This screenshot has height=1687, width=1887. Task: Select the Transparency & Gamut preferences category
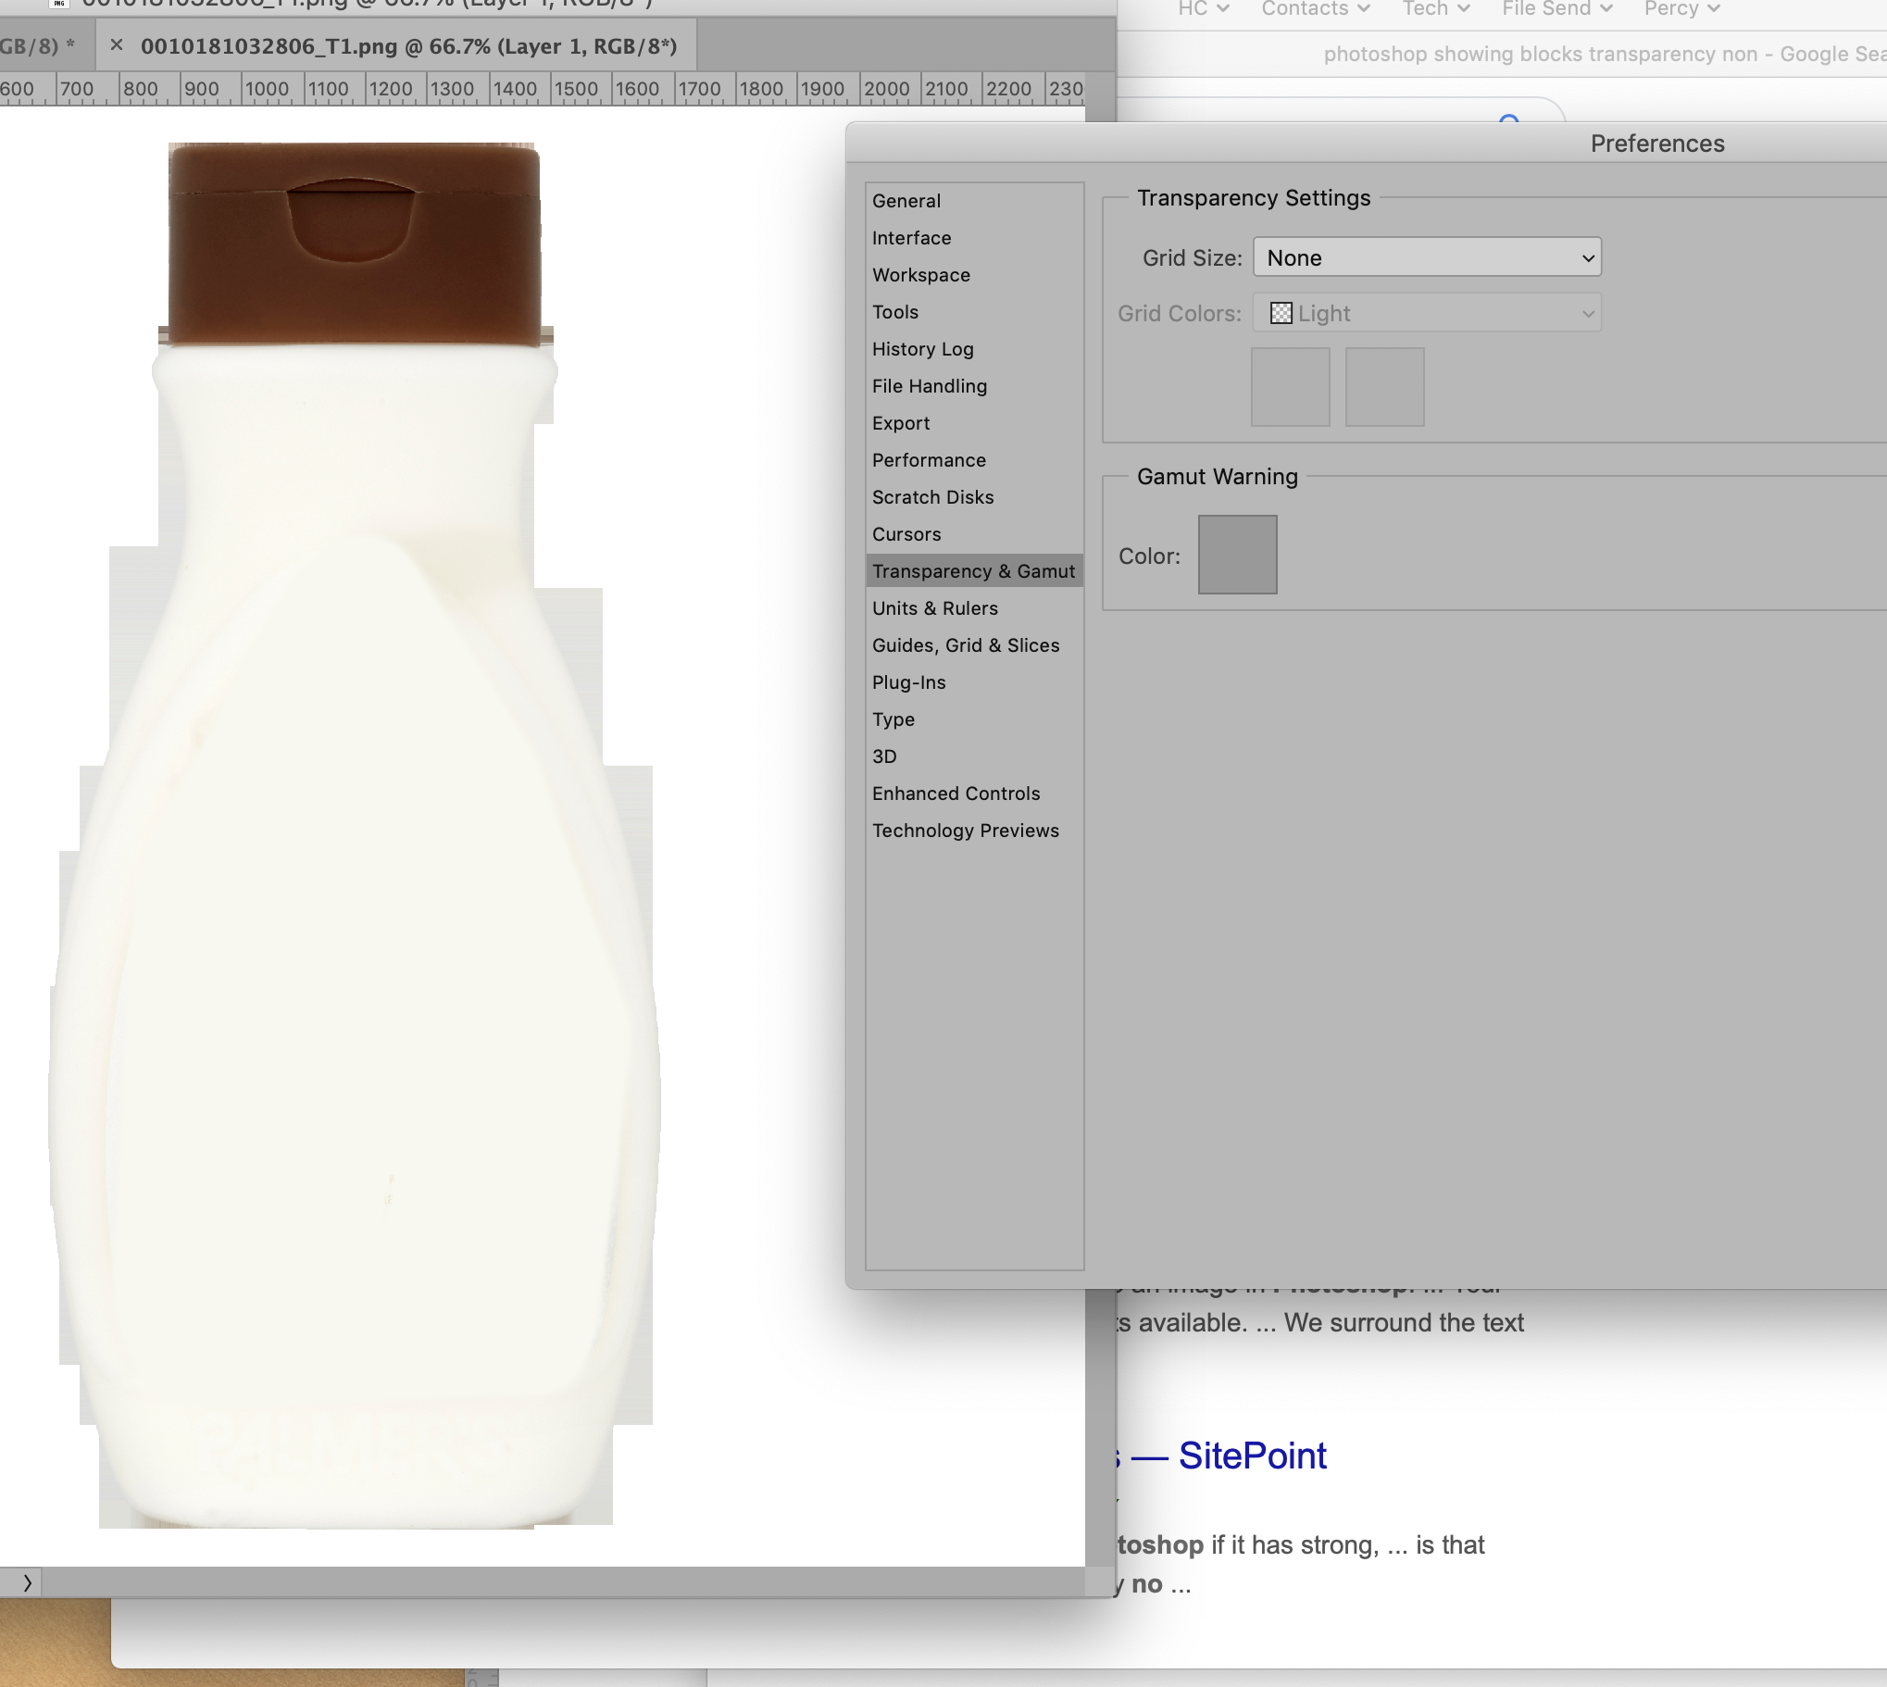coord(974,571)
